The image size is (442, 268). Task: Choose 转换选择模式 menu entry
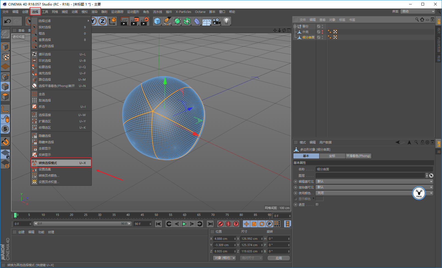pyautogui.click(x=61, y=163)
